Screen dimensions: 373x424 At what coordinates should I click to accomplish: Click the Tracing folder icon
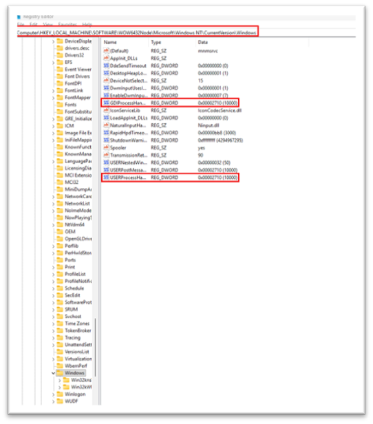(x=60, y=337)
